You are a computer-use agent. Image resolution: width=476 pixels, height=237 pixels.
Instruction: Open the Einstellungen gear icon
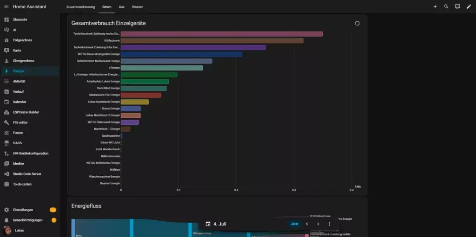7,210
